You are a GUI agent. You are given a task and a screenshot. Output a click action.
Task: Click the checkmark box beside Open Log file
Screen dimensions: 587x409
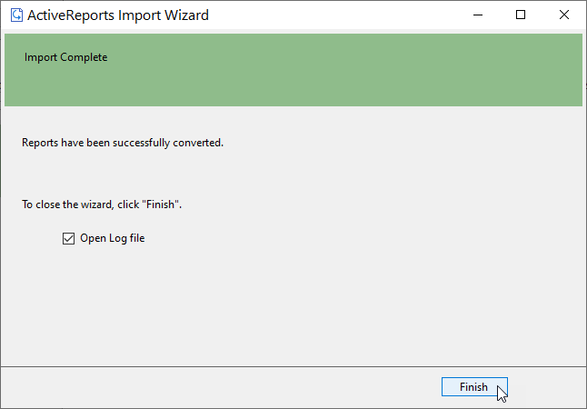(x=68, y=238)
